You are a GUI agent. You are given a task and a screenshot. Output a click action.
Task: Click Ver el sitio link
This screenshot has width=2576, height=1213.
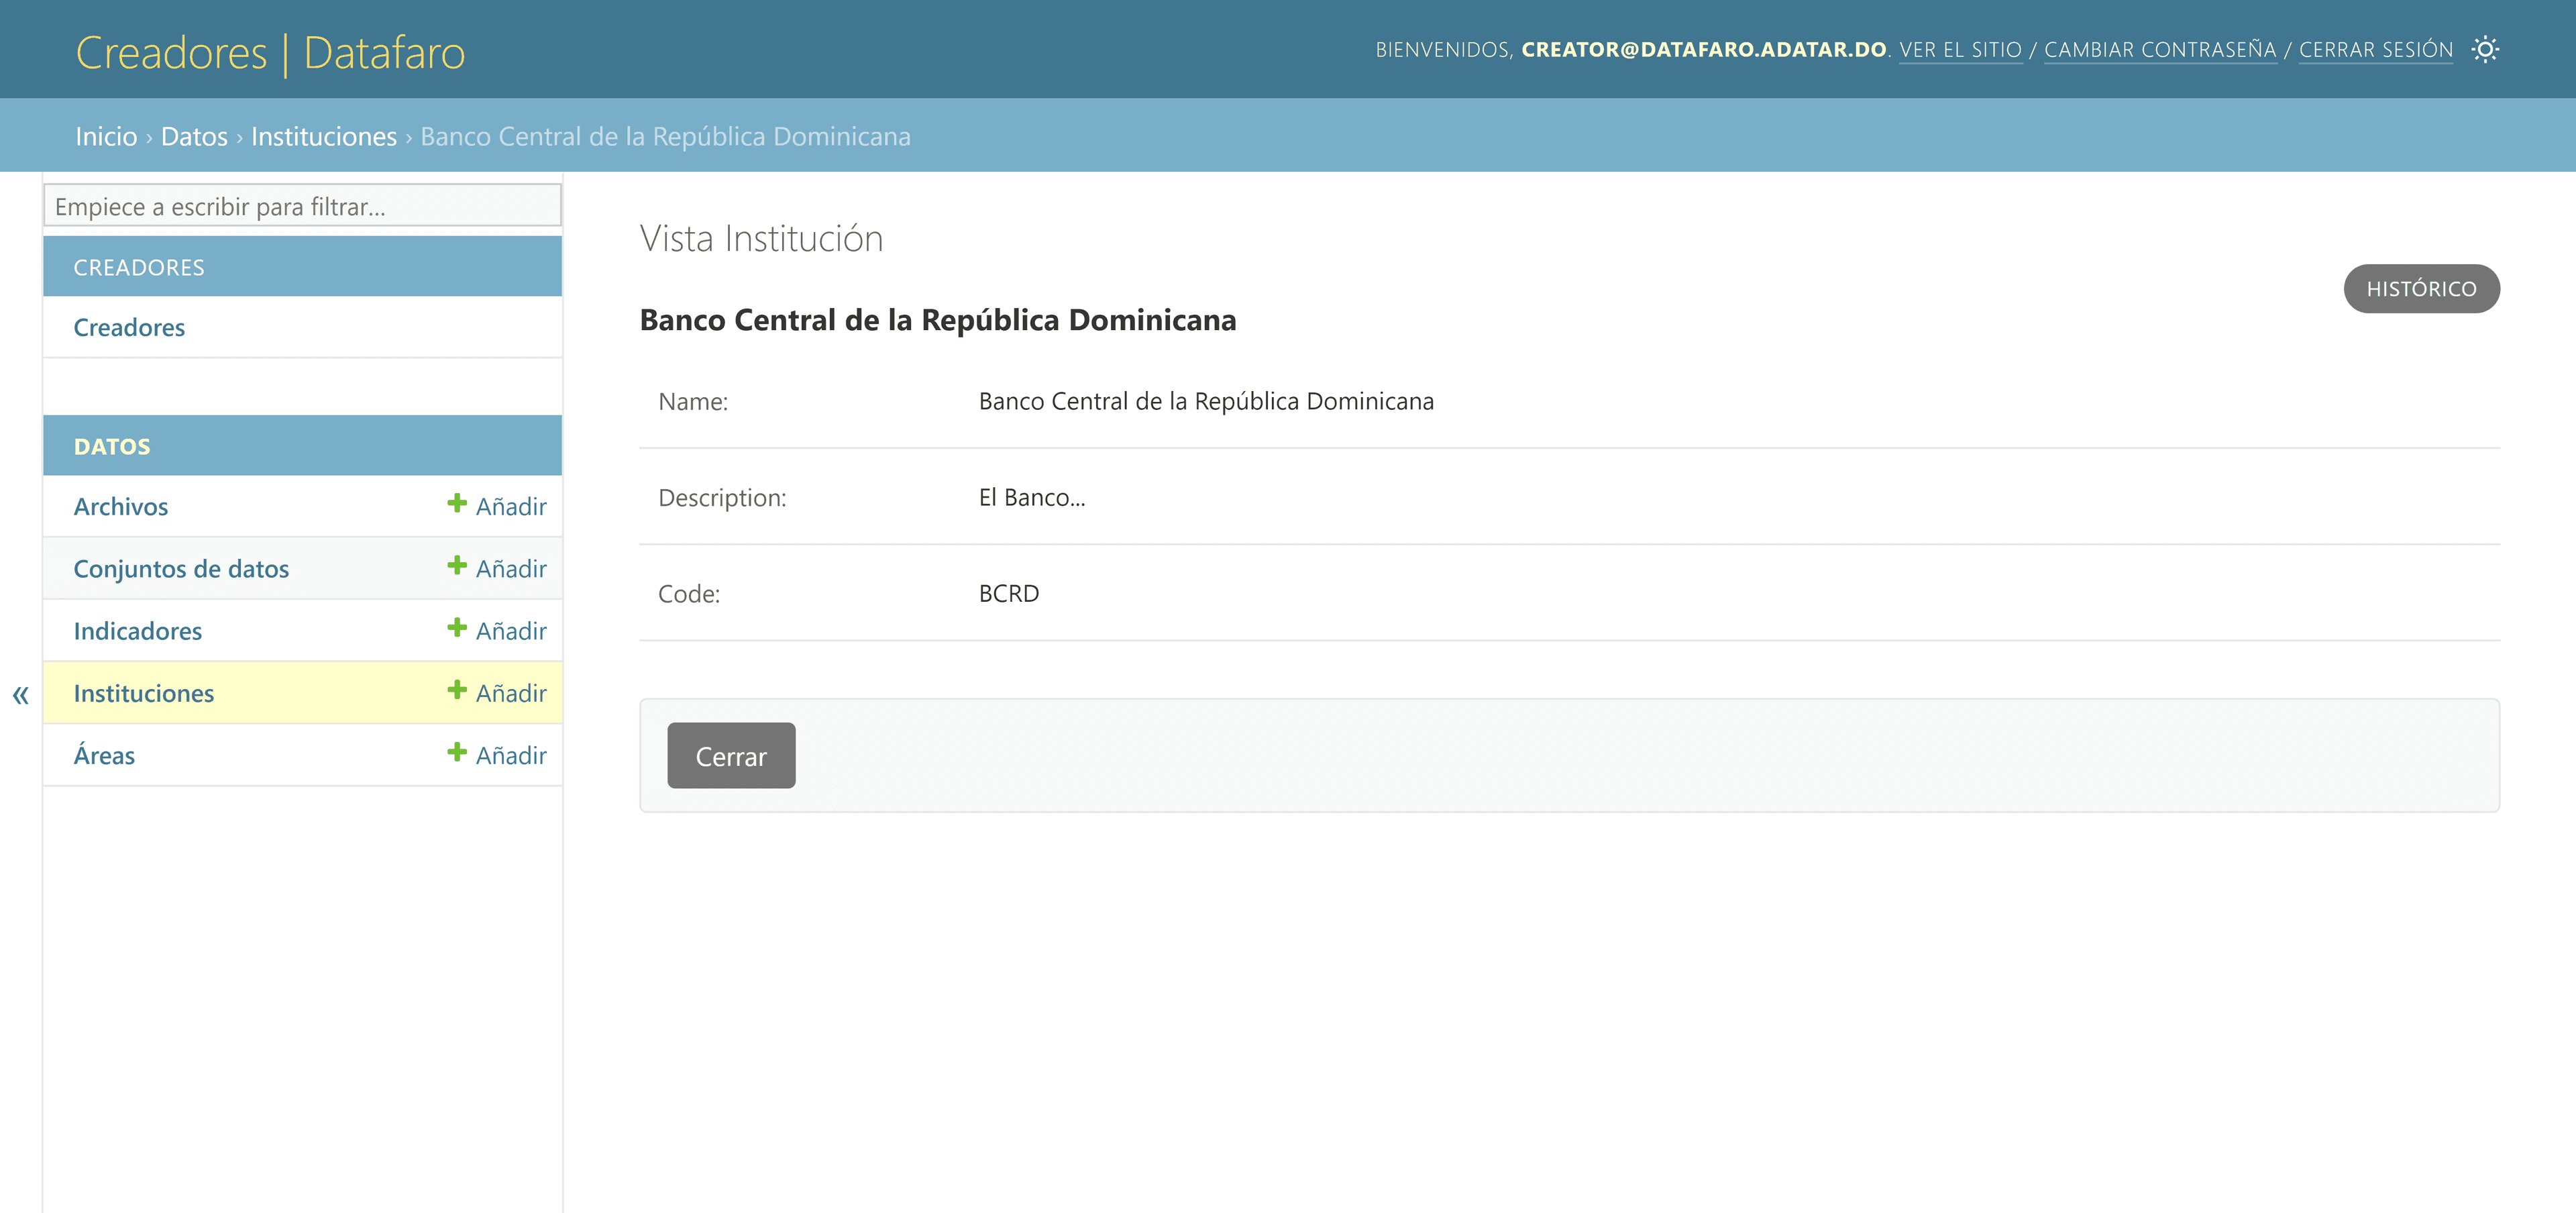1960,50
